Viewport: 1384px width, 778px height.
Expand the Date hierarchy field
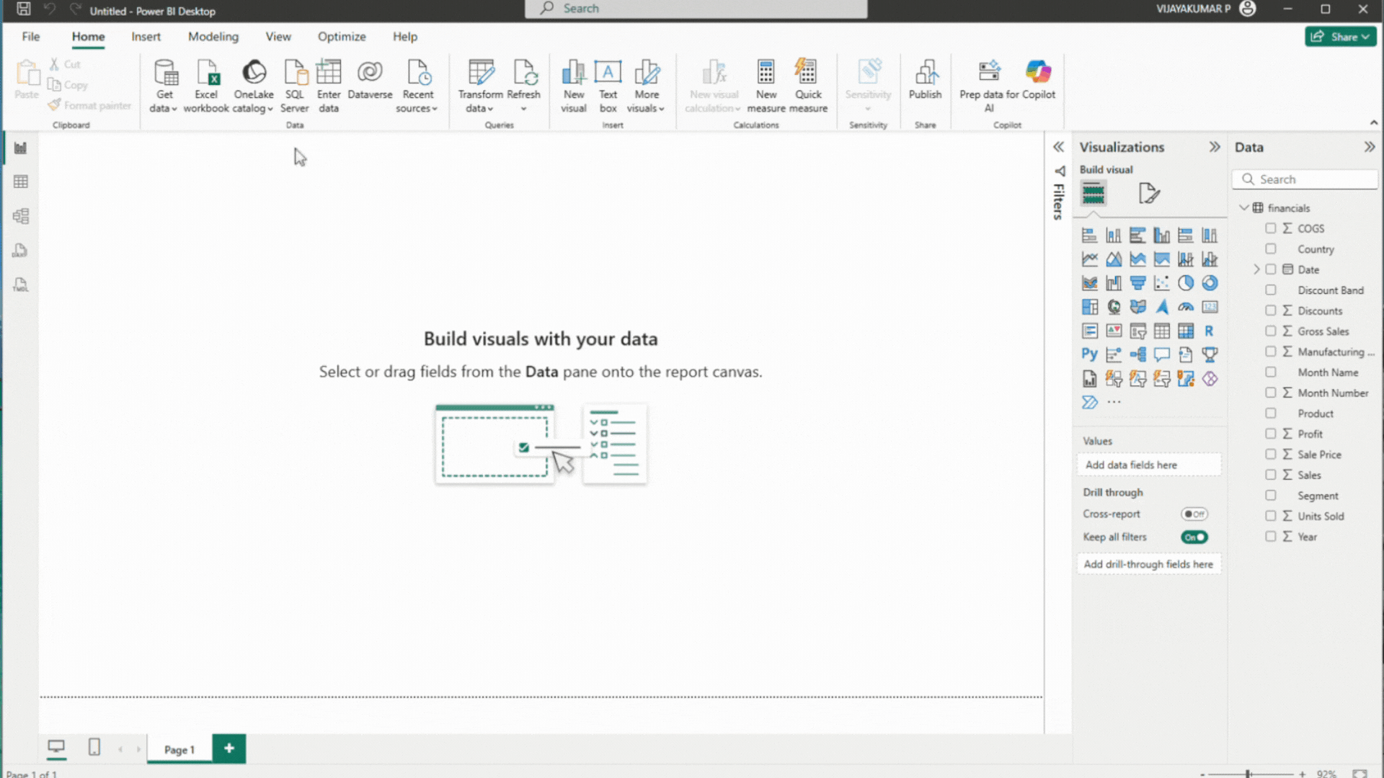pyautogui.click(x=1256, y=269)
